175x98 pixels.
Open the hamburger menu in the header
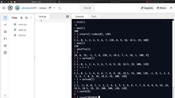(x=4, y=8)
